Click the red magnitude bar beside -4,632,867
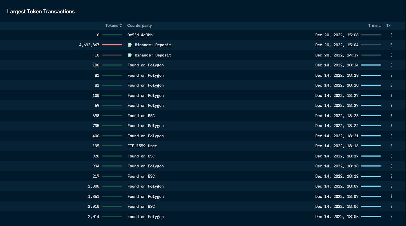Image resolution: width=406 pixels, height=226 pixels. click(x=112, y=45)
